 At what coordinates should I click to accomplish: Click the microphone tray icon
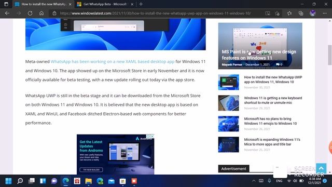[269, 181]
